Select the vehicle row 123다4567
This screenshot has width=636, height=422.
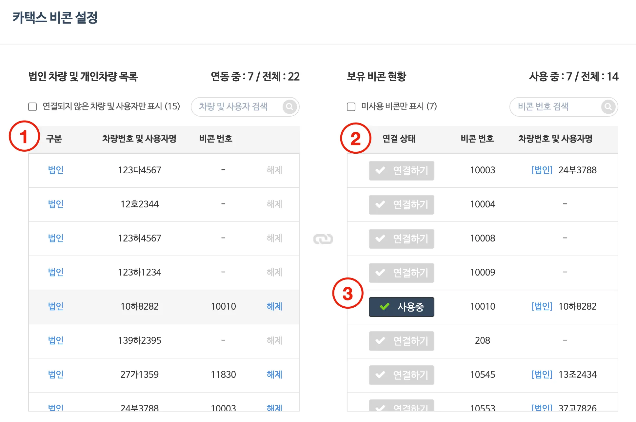tap(139, 170)
